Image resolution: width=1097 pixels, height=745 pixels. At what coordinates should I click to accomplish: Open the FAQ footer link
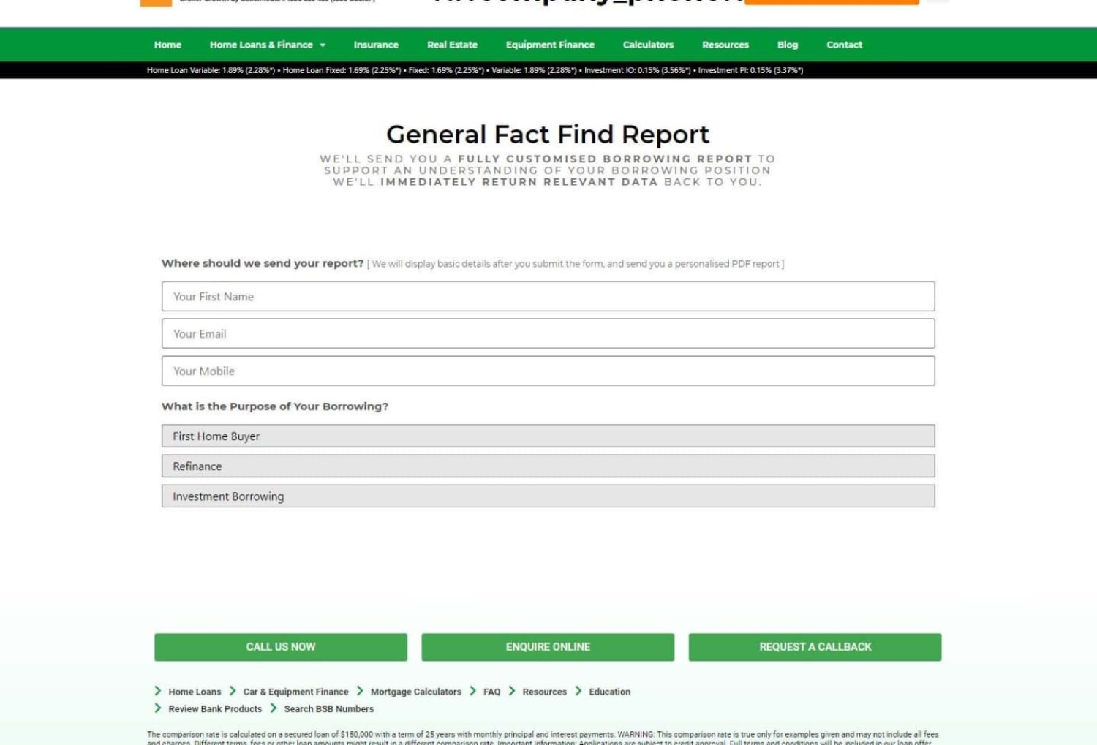point(491,692)
